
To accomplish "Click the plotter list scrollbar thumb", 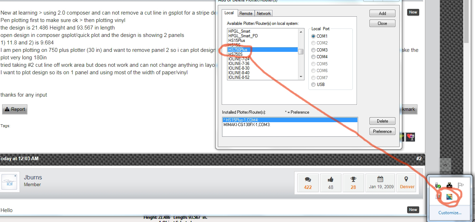I will click(x=301, y=52).
